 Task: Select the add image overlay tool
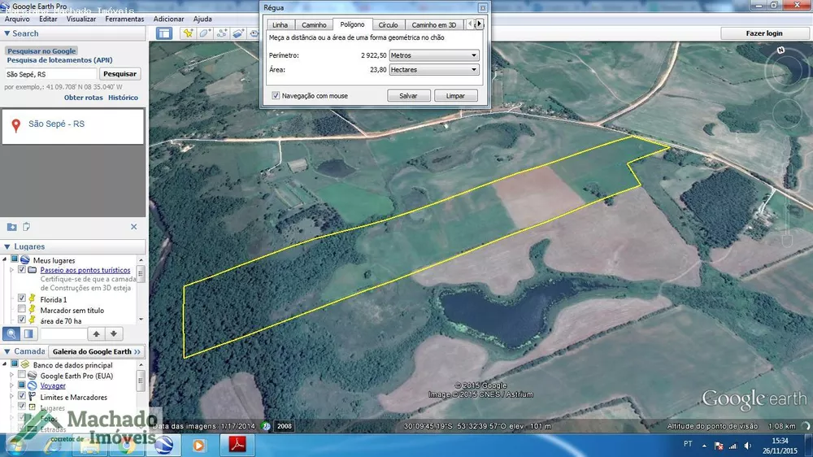(238, 33)
